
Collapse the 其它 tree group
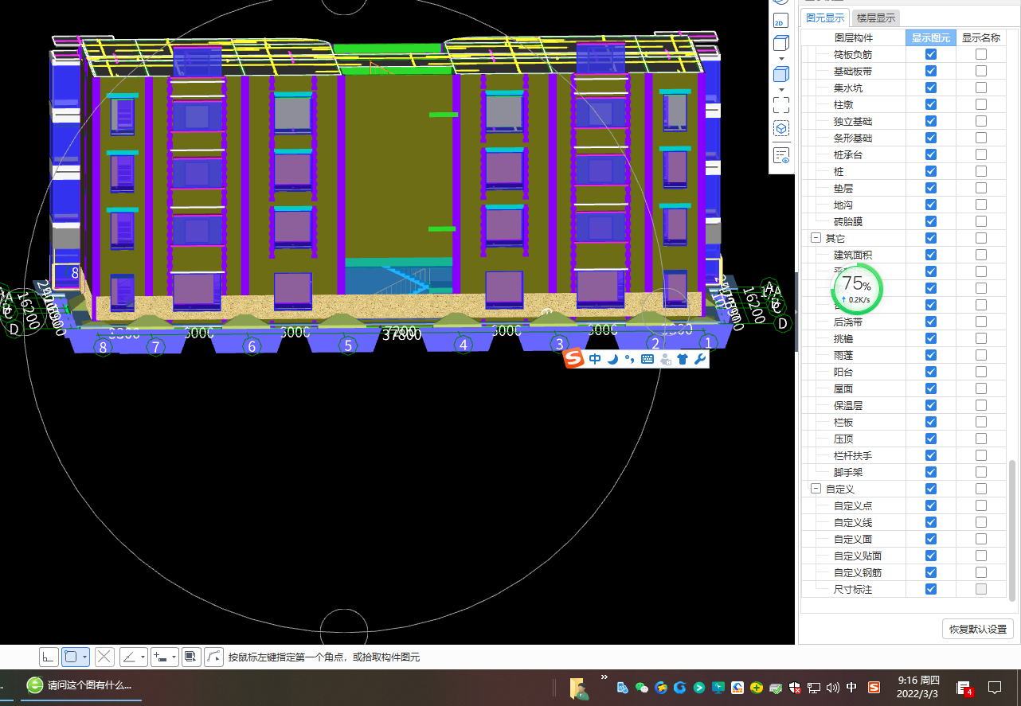(816, 238)
